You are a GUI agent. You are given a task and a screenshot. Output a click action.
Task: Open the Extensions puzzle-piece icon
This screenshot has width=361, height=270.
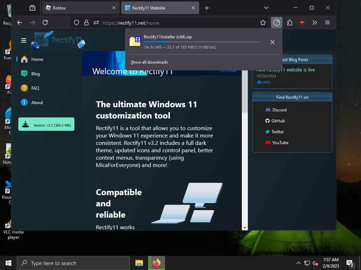[x=290, y=22]
